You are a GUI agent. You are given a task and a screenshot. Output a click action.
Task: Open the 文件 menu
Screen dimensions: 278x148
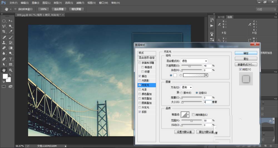(13, 3)
